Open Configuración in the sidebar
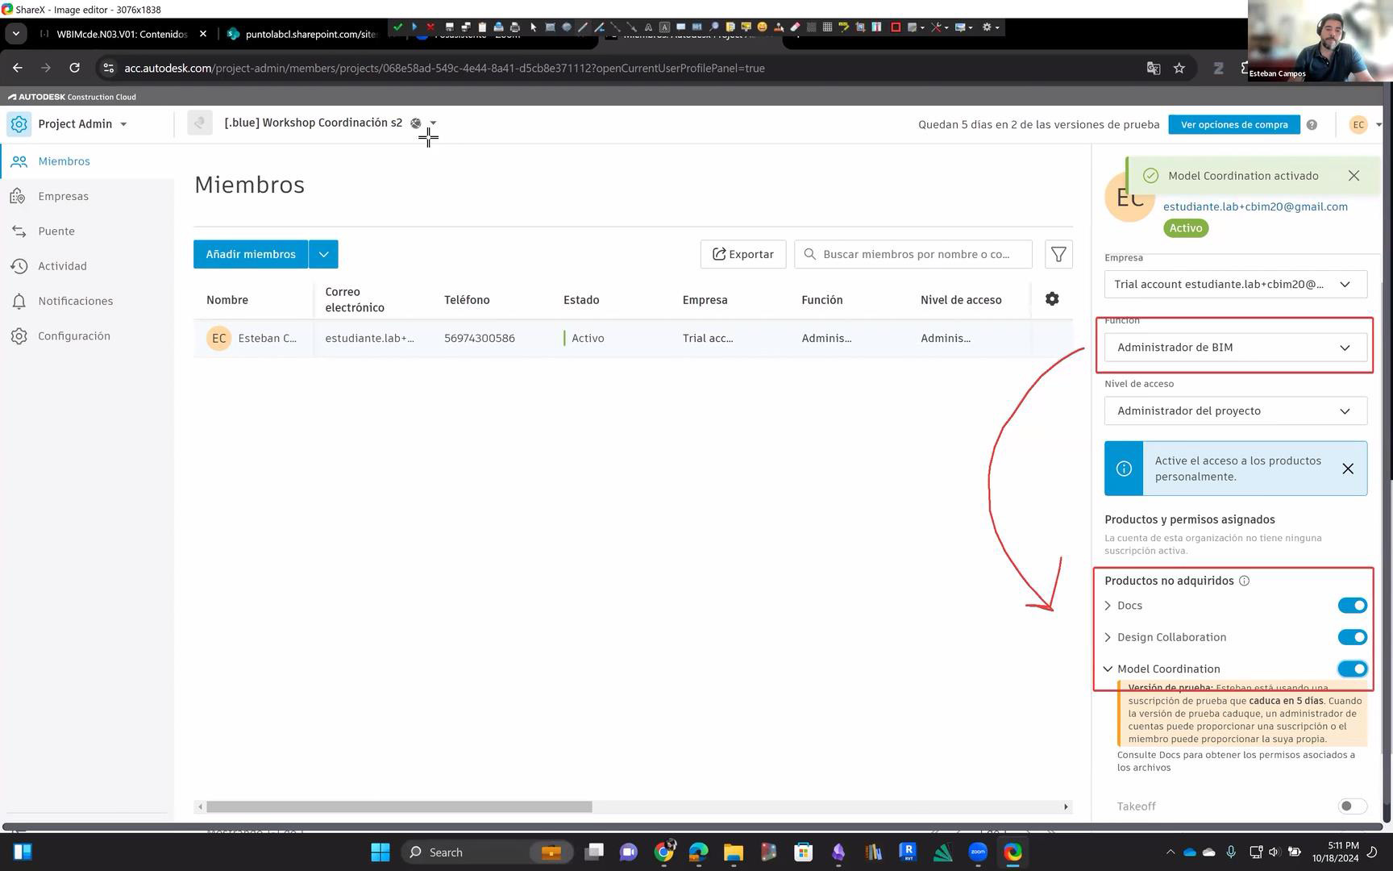The image size is (1393, 871). click(73, 335)
